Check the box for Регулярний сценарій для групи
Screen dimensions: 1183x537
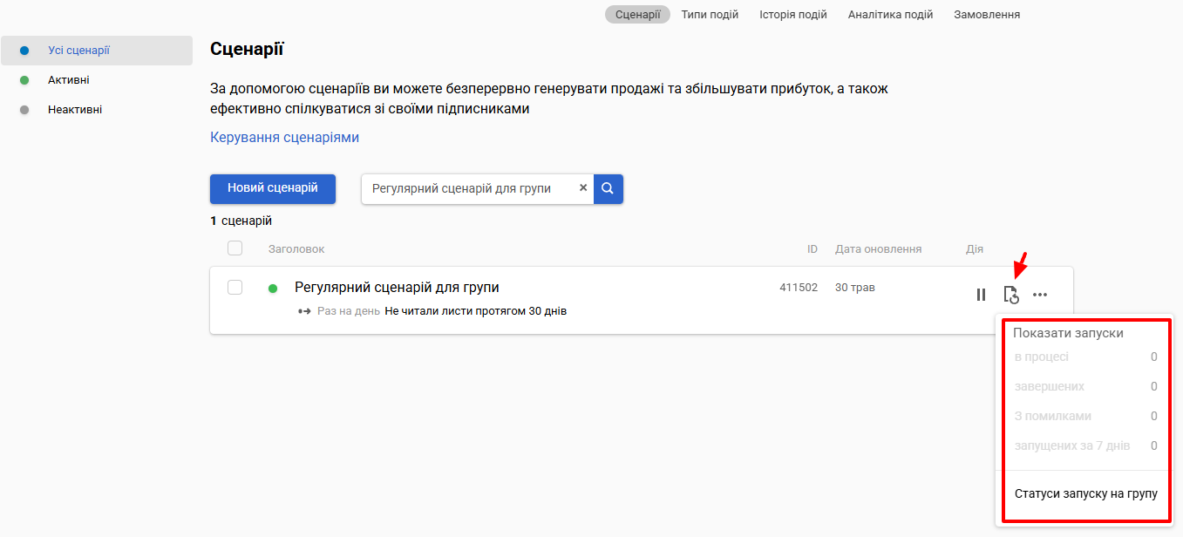coord(235,288)
